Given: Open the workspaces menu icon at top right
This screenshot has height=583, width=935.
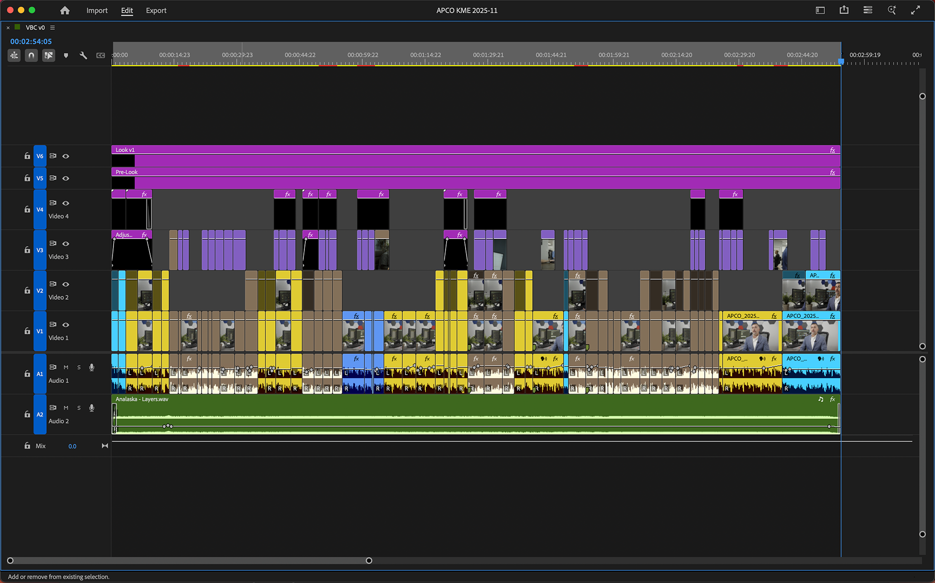Looking at the screenshot, I should point(820,10).
